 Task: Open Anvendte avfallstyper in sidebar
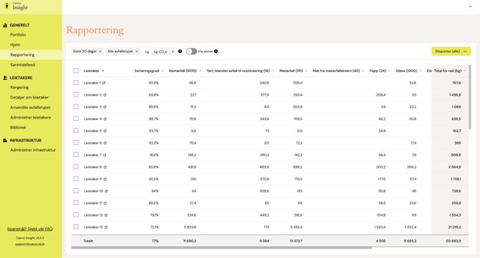(31, 107)
